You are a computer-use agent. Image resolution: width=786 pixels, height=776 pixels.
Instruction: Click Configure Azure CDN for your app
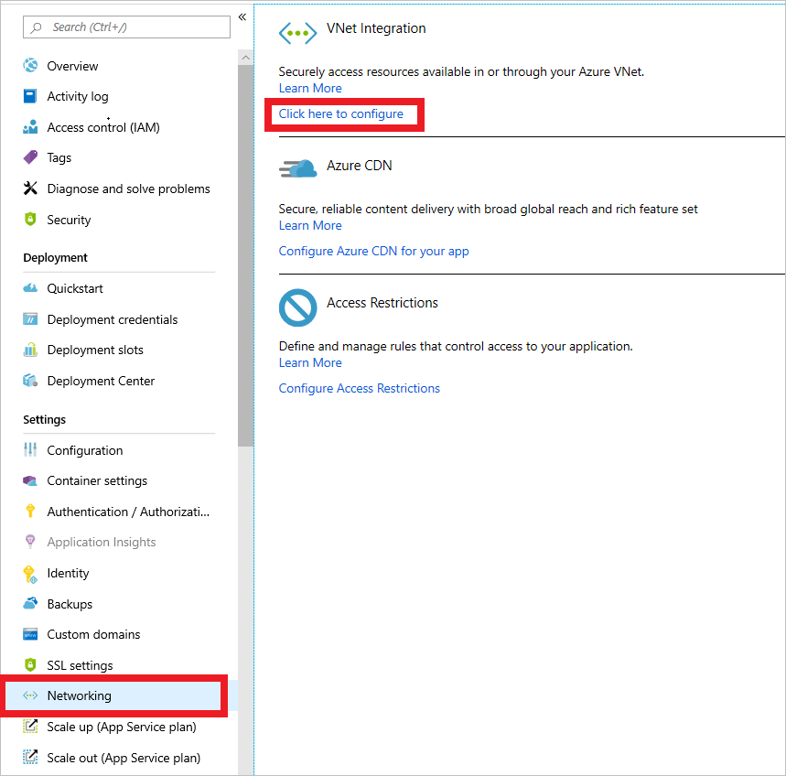click(x=373, y=251)
